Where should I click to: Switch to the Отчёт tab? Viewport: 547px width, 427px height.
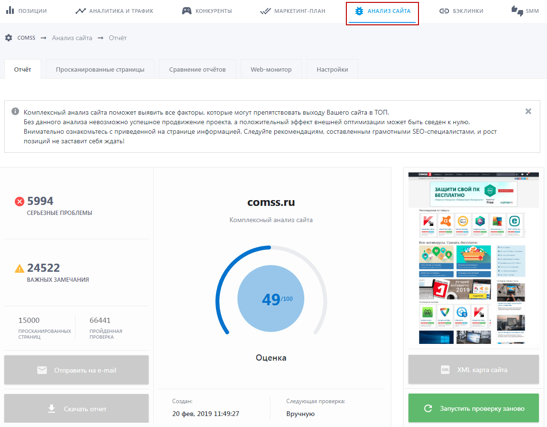22,69
